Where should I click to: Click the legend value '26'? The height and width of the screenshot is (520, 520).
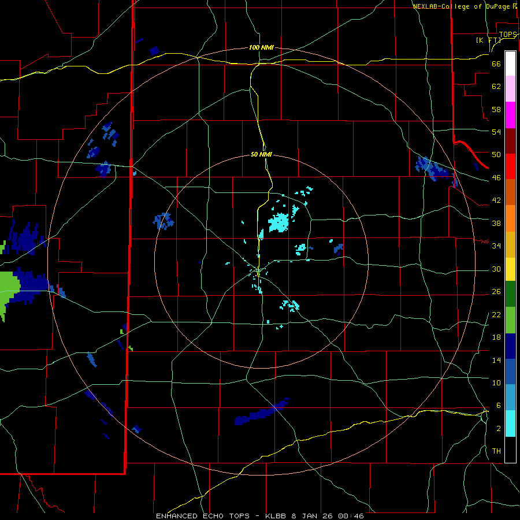click(496, 292)
